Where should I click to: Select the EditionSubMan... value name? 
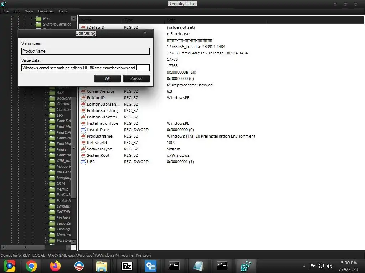click(103, 104)
